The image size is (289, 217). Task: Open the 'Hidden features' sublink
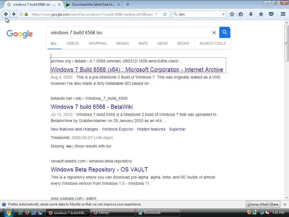coord(151,129)
